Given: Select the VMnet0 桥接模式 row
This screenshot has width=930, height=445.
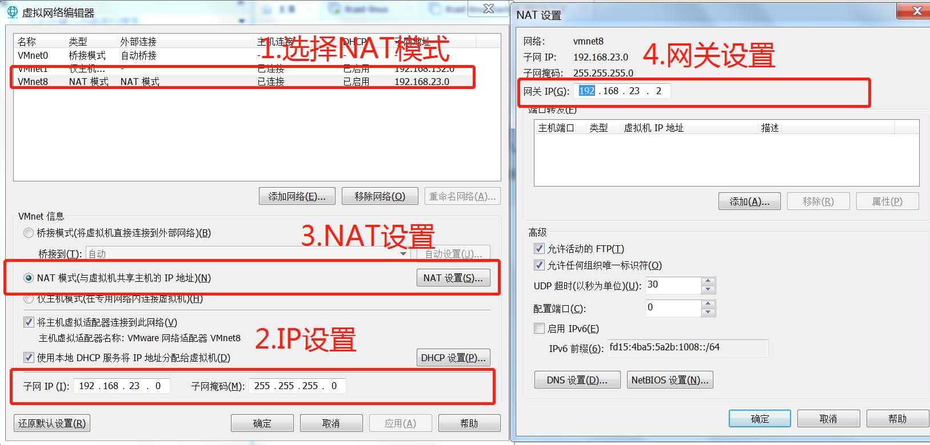Looking at the screenshot, I should point(257,55).
